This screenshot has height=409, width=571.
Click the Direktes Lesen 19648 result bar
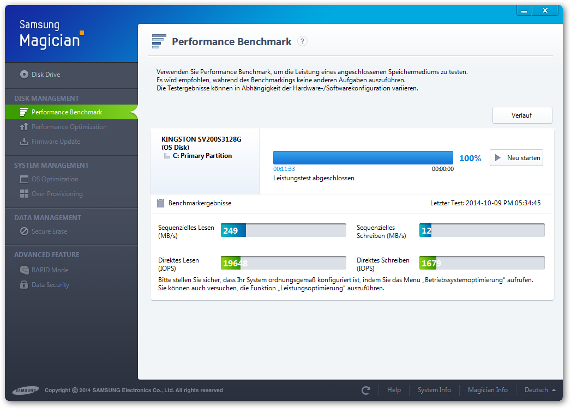[283, 263]
